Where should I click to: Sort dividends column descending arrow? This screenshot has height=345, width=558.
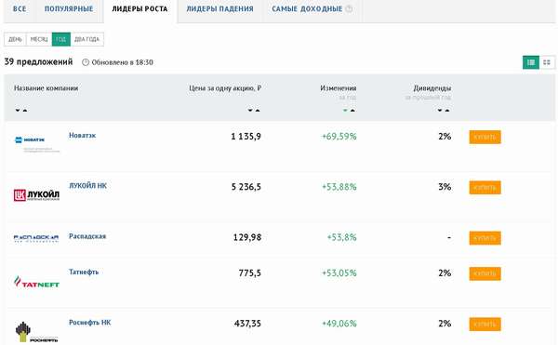tap(440, 111)
